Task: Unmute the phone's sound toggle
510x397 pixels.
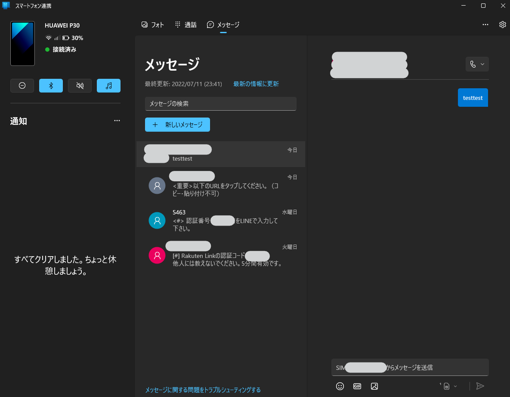Action: tap(80, 85)
